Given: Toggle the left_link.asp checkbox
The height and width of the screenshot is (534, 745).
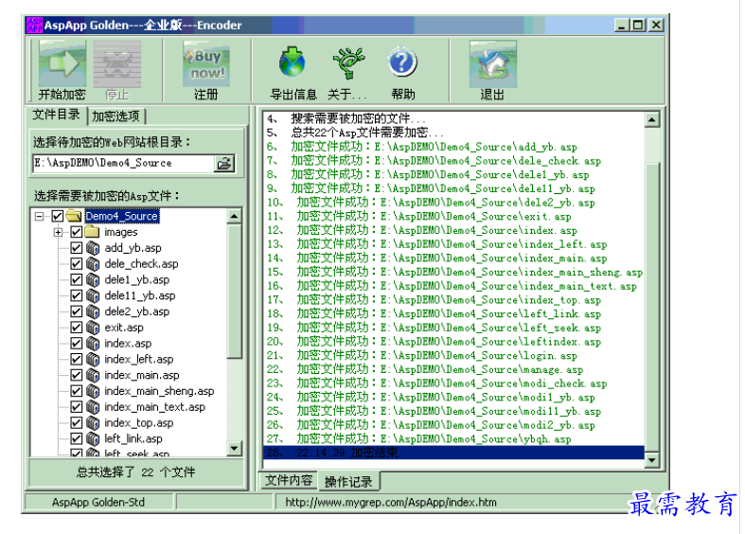Looking at the screenshot, I should click(x=76, y=438).
